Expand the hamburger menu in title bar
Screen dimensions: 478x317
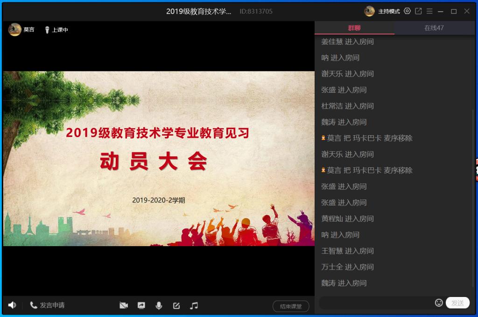coord(429,11)
